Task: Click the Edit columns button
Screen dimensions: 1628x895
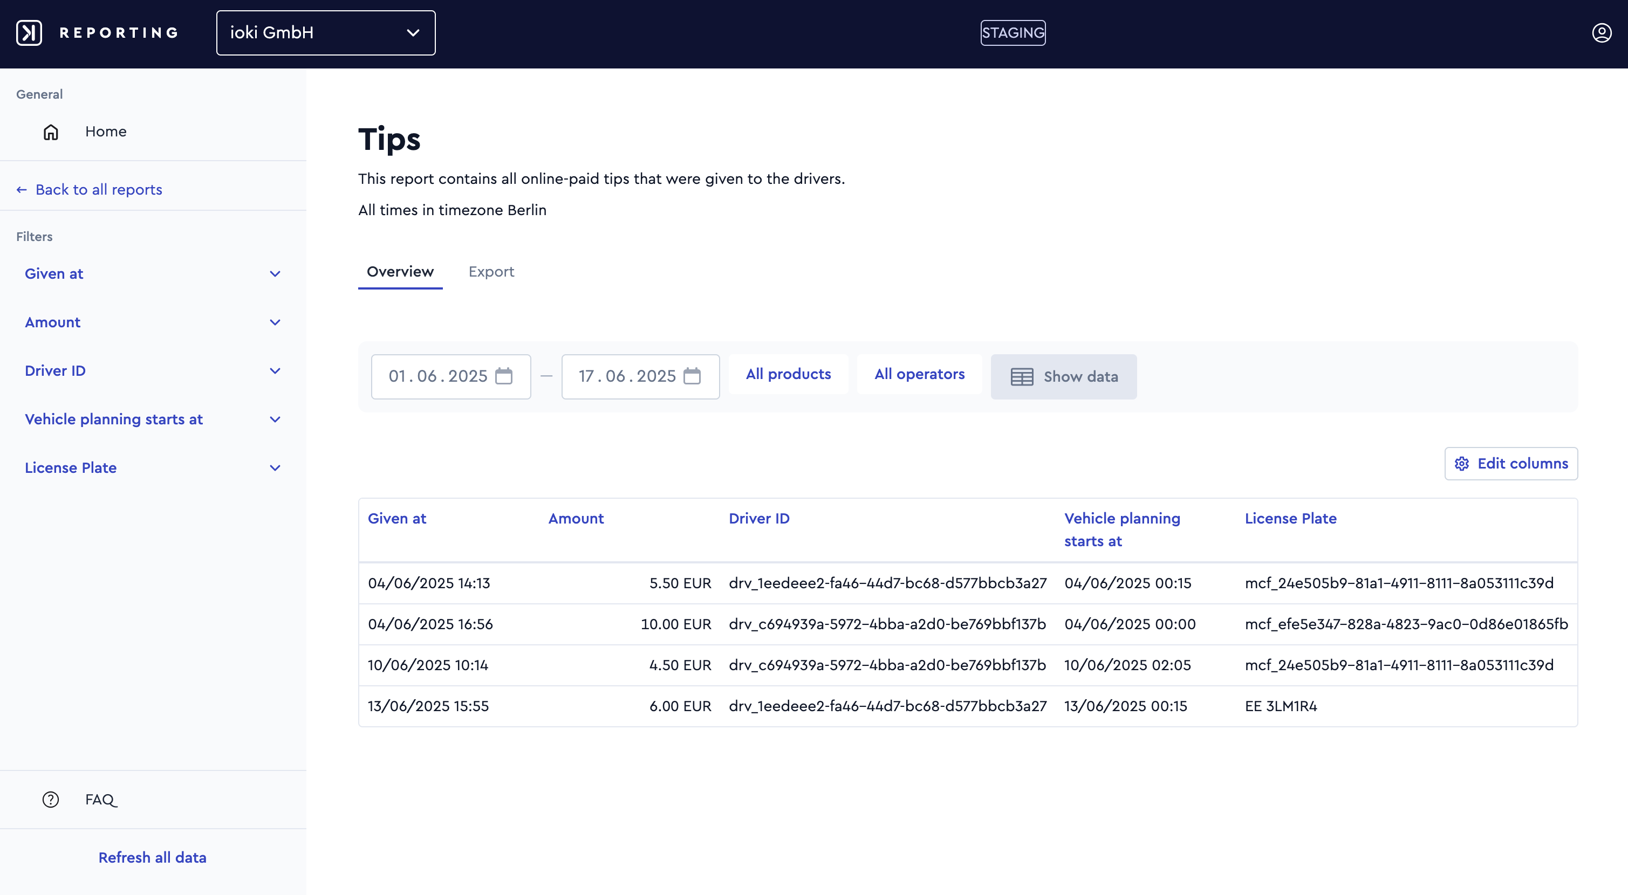Action: (x=1511, y=464)
